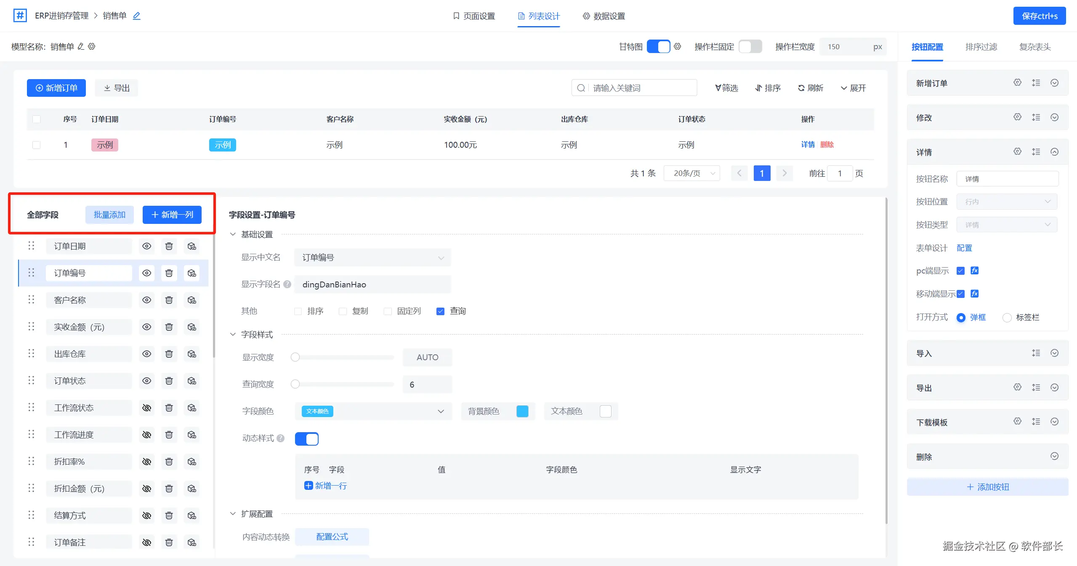Switch to the 数据设置 tab

click(x=604, y=16)
